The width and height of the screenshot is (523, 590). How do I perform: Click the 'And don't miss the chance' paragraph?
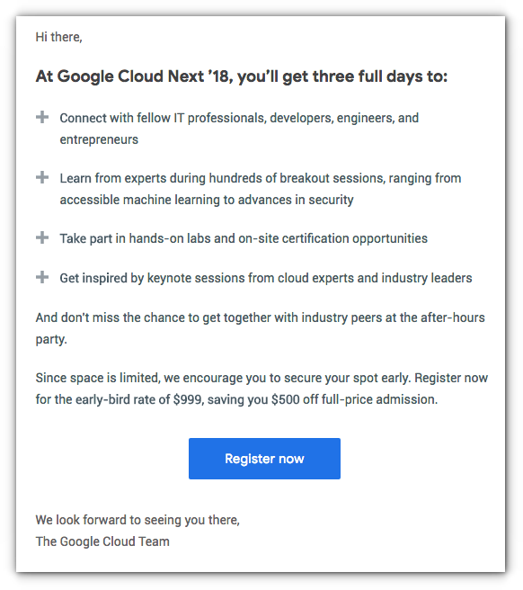(261, 328)
